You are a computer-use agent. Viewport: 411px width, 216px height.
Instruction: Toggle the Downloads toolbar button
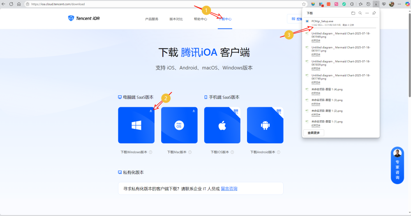(376, 4)
